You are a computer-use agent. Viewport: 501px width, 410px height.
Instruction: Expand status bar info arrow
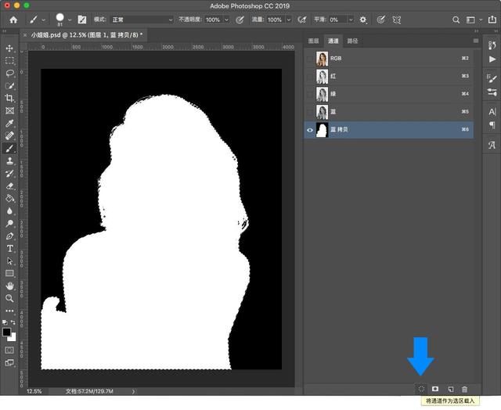point(133,391)
